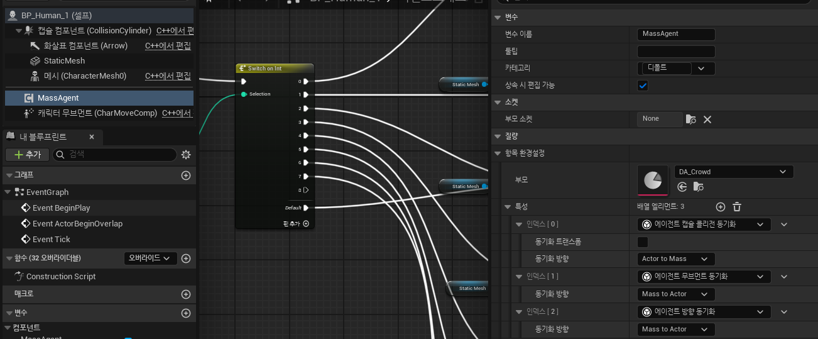Use selected asset arrow icon for 부모

click(682, 187)
